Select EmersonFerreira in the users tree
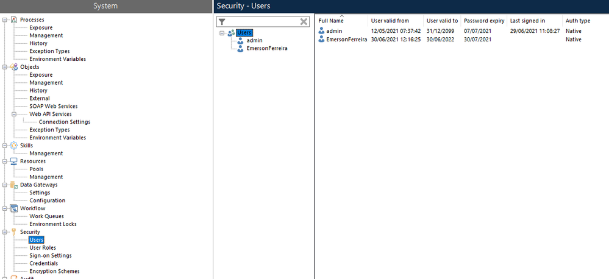Image resolution: width=609 pixels, height=279 pixels. pos(267,49)
